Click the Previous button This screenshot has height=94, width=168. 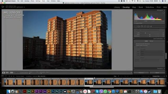141,73
